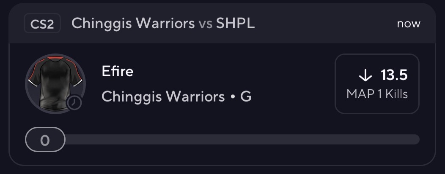445x174 pixels.
Task: Click the "vs" text in the header
Action: (x=206, y=24)
